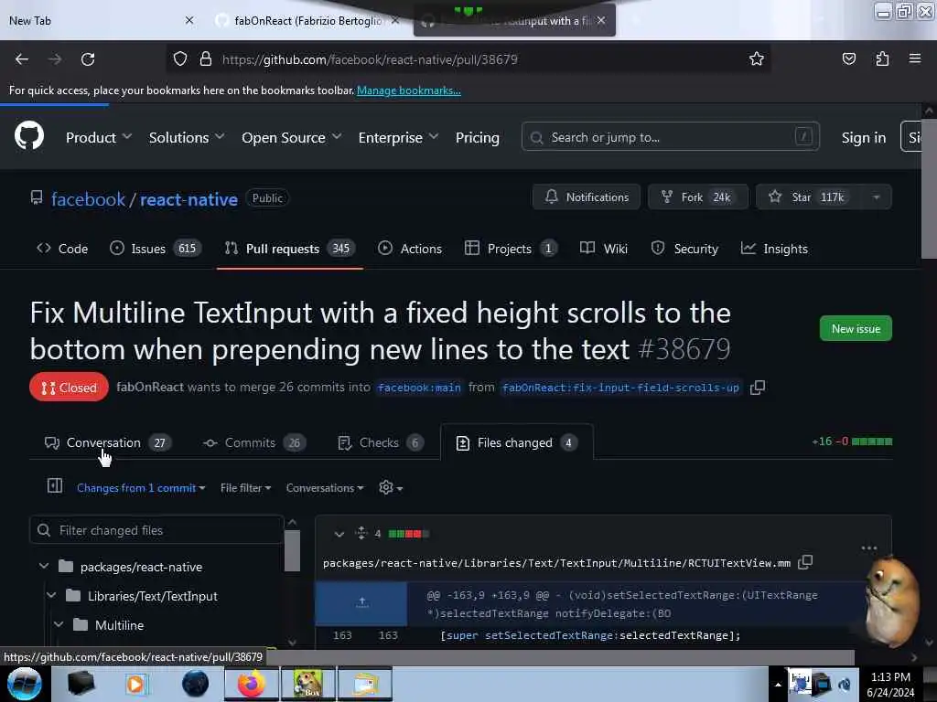Click the Manage bookmarks link

409,90
